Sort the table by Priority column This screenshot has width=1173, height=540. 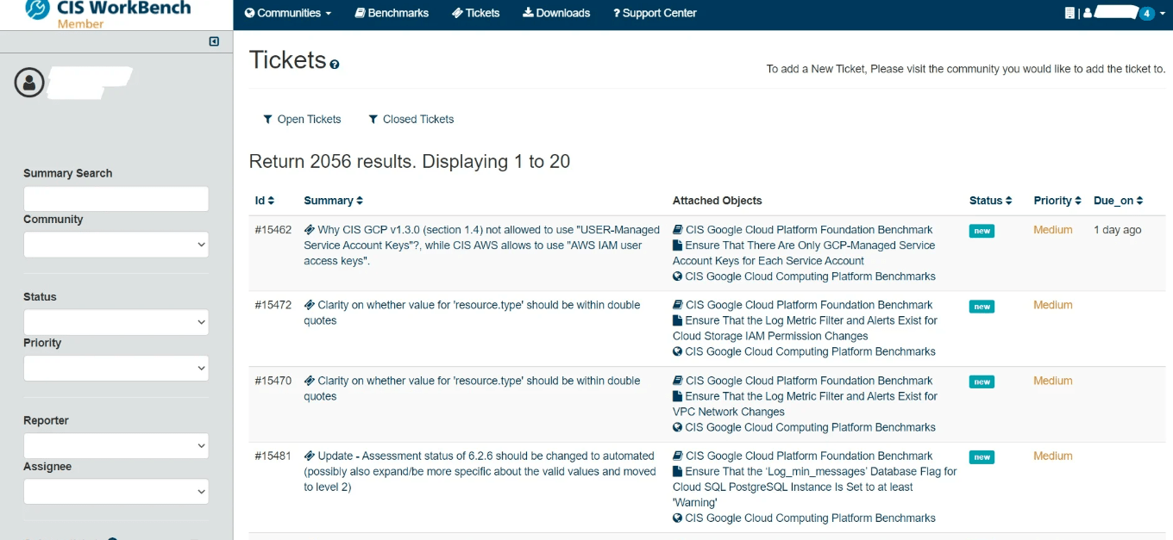tap(1057, 201)
